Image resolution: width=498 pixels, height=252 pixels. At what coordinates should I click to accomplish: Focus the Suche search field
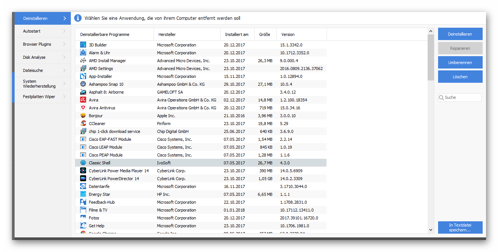click(x=460, y=98)
